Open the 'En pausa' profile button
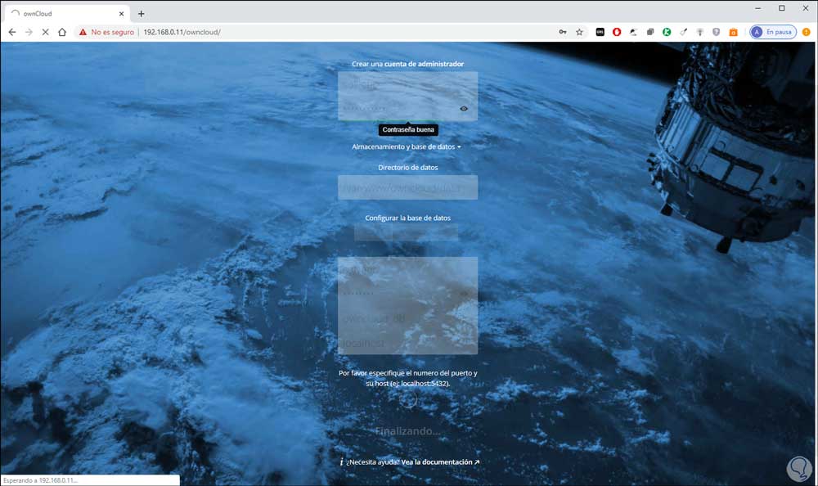 773,32
